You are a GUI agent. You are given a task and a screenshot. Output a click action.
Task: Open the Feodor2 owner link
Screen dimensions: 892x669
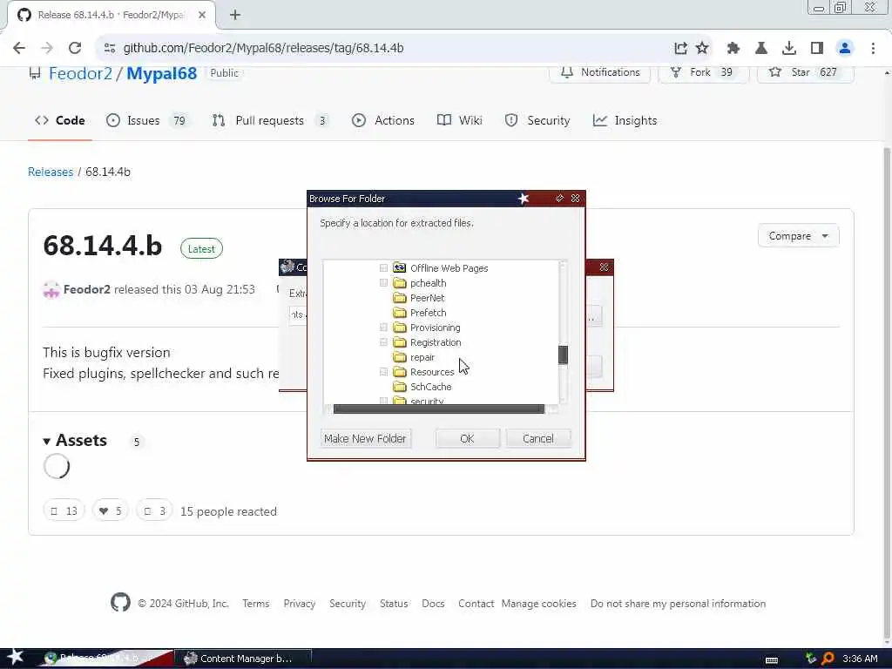(80, 73)
